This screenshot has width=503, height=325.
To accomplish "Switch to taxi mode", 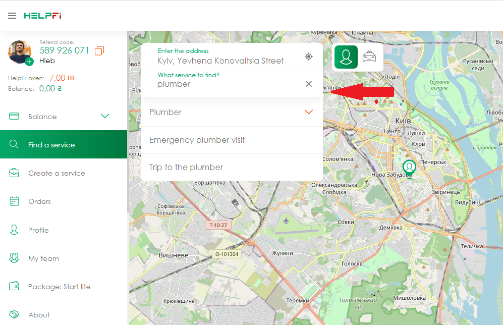I will (369, 57).
